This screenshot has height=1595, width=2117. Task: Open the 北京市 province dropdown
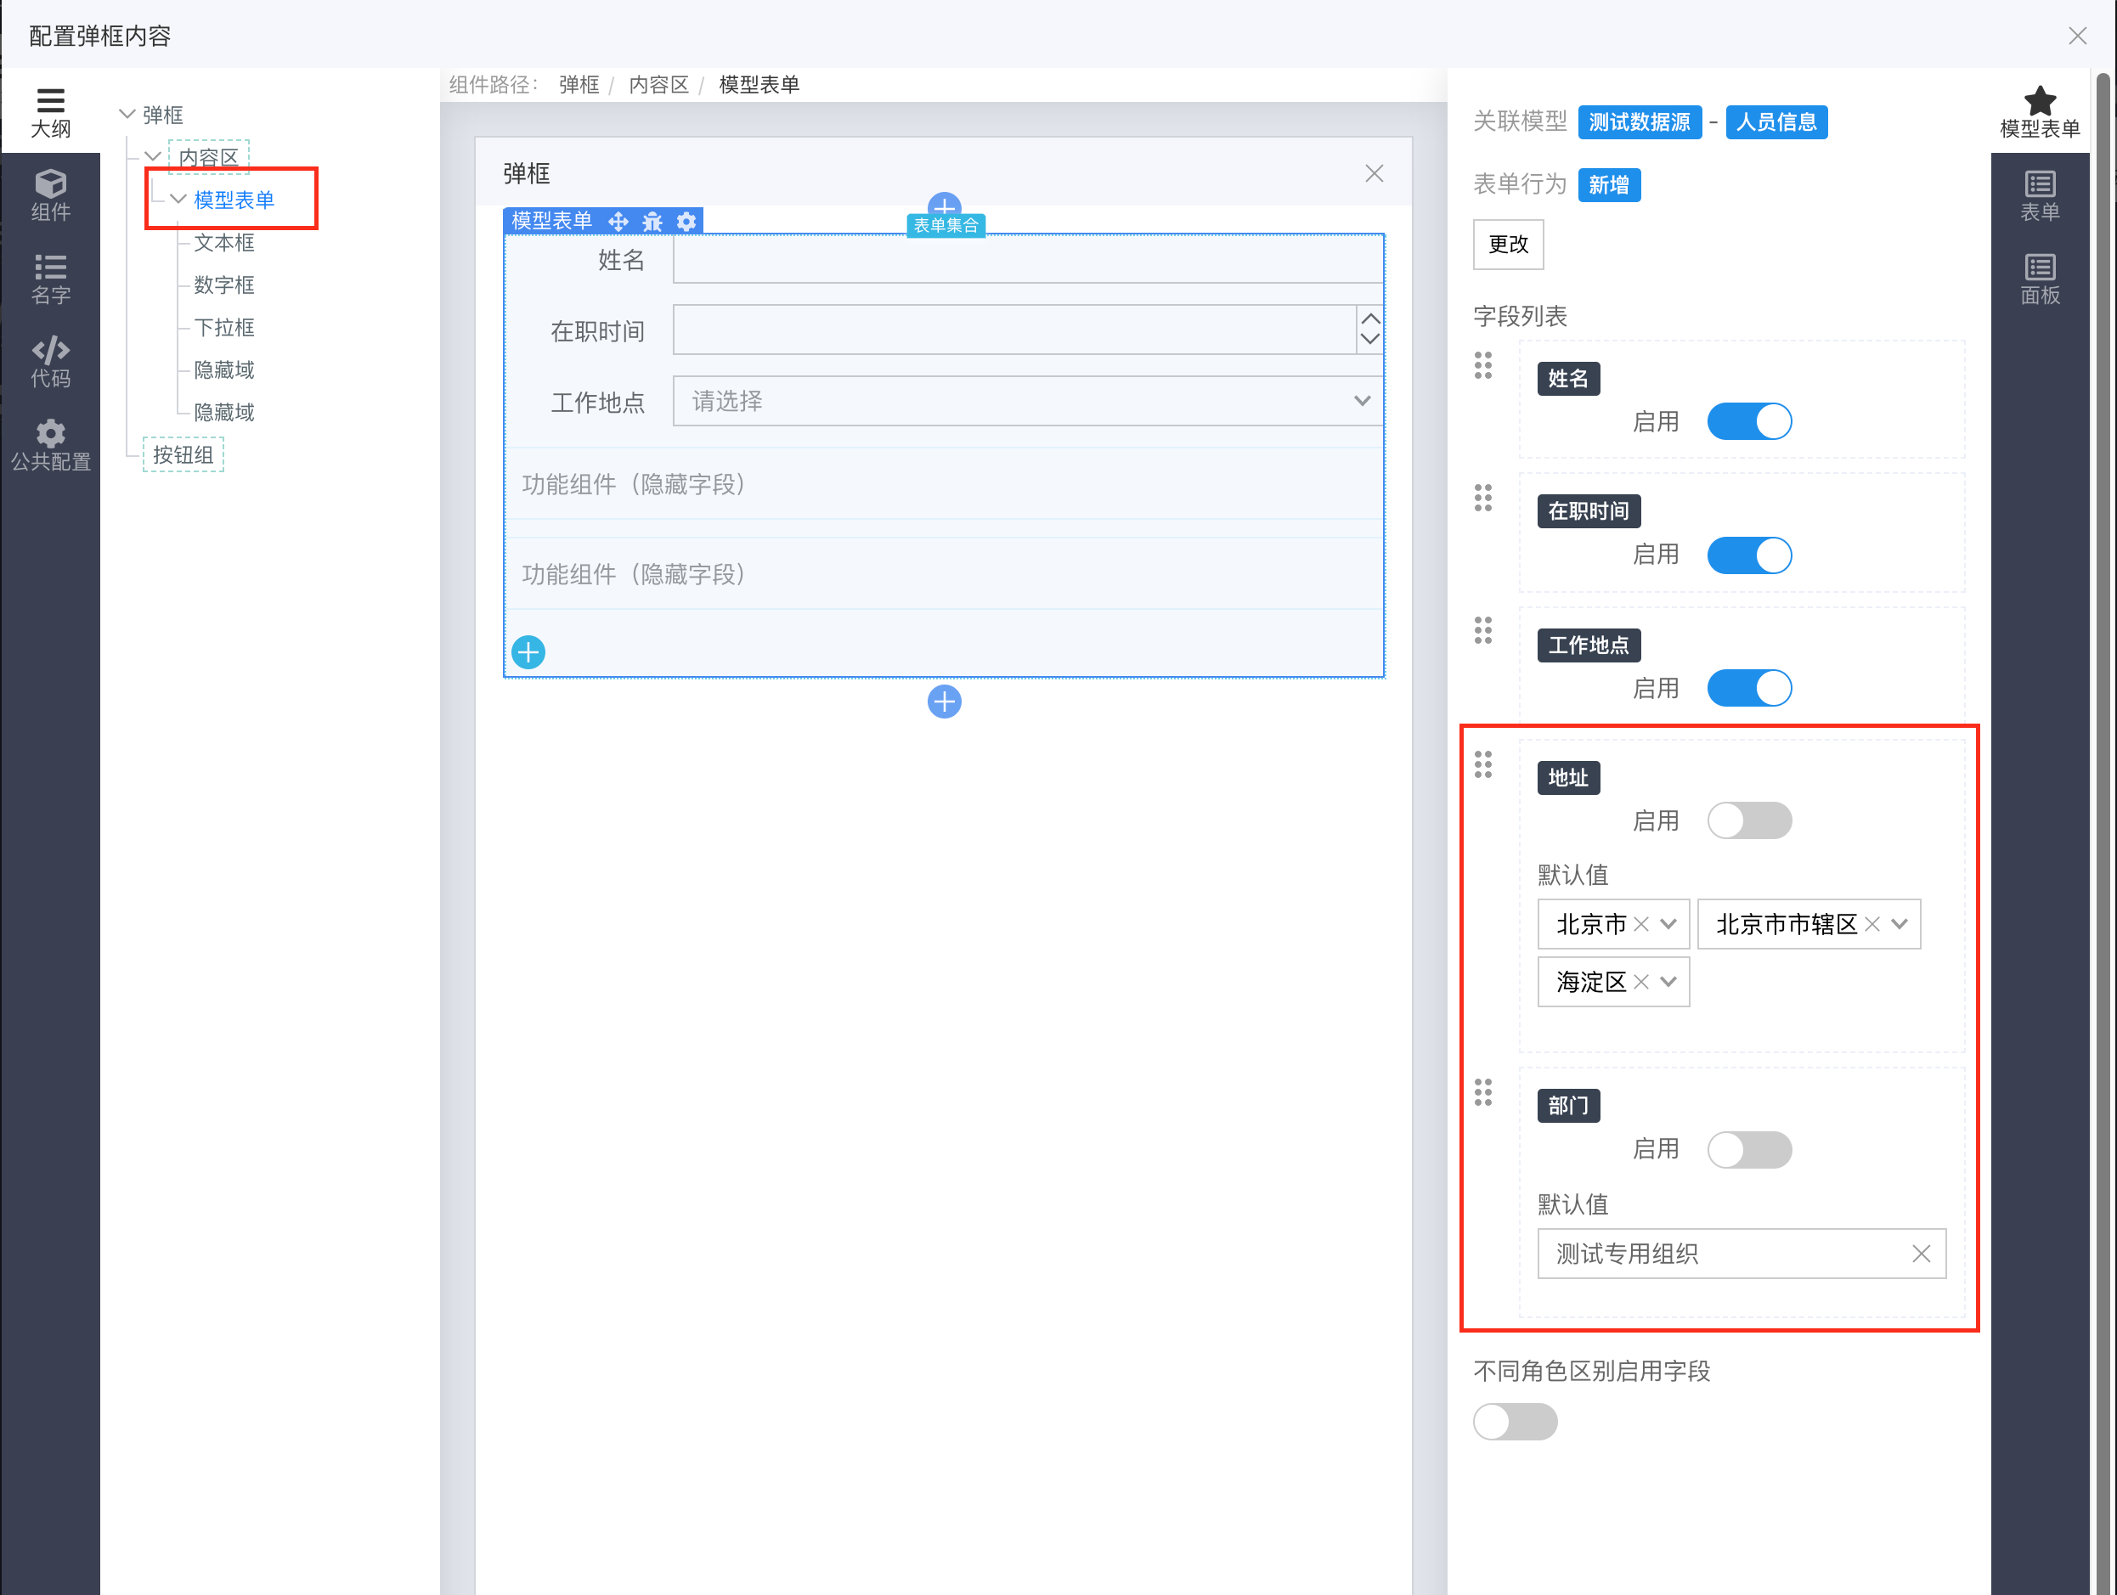1668,924
